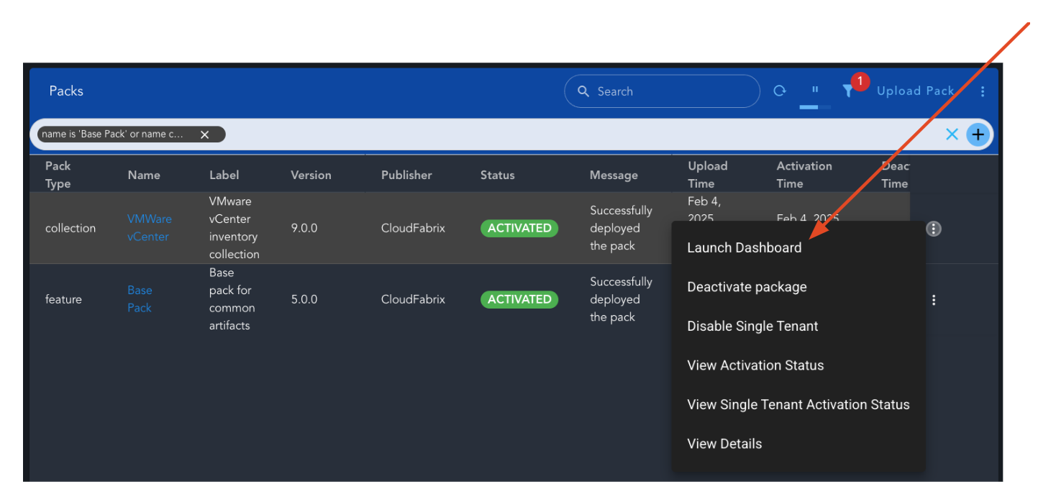The image size is (1038, 497).
Task: Select Deactivate package
Action: click(x=747, y=286)
